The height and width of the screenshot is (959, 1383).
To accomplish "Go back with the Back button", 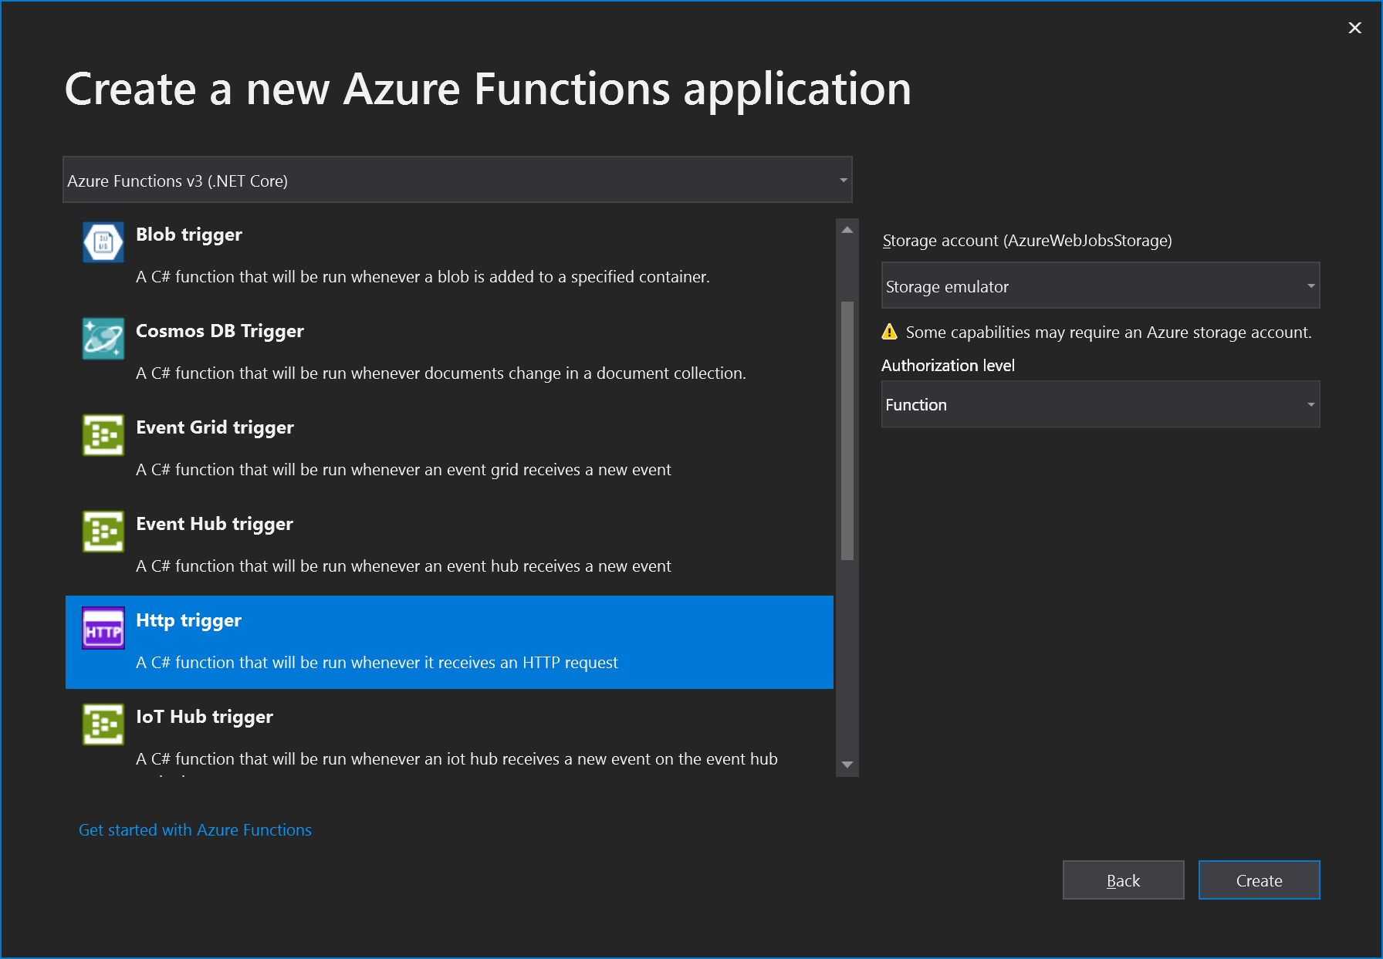I will 1123,880.
